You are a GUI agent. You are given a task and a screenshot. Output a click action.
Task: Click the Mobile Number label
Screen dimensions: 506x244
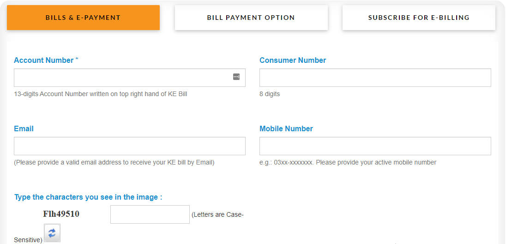(286, 128)
